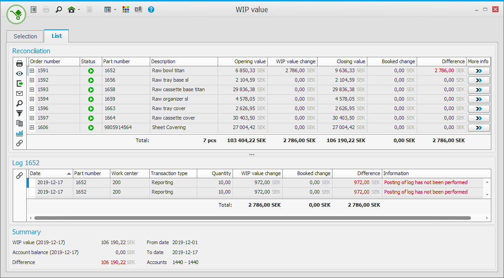Image resolution: width=504 pixels, height=278 pixels.
Task: Open the filter funnel tool
Action: click(19, 113)
